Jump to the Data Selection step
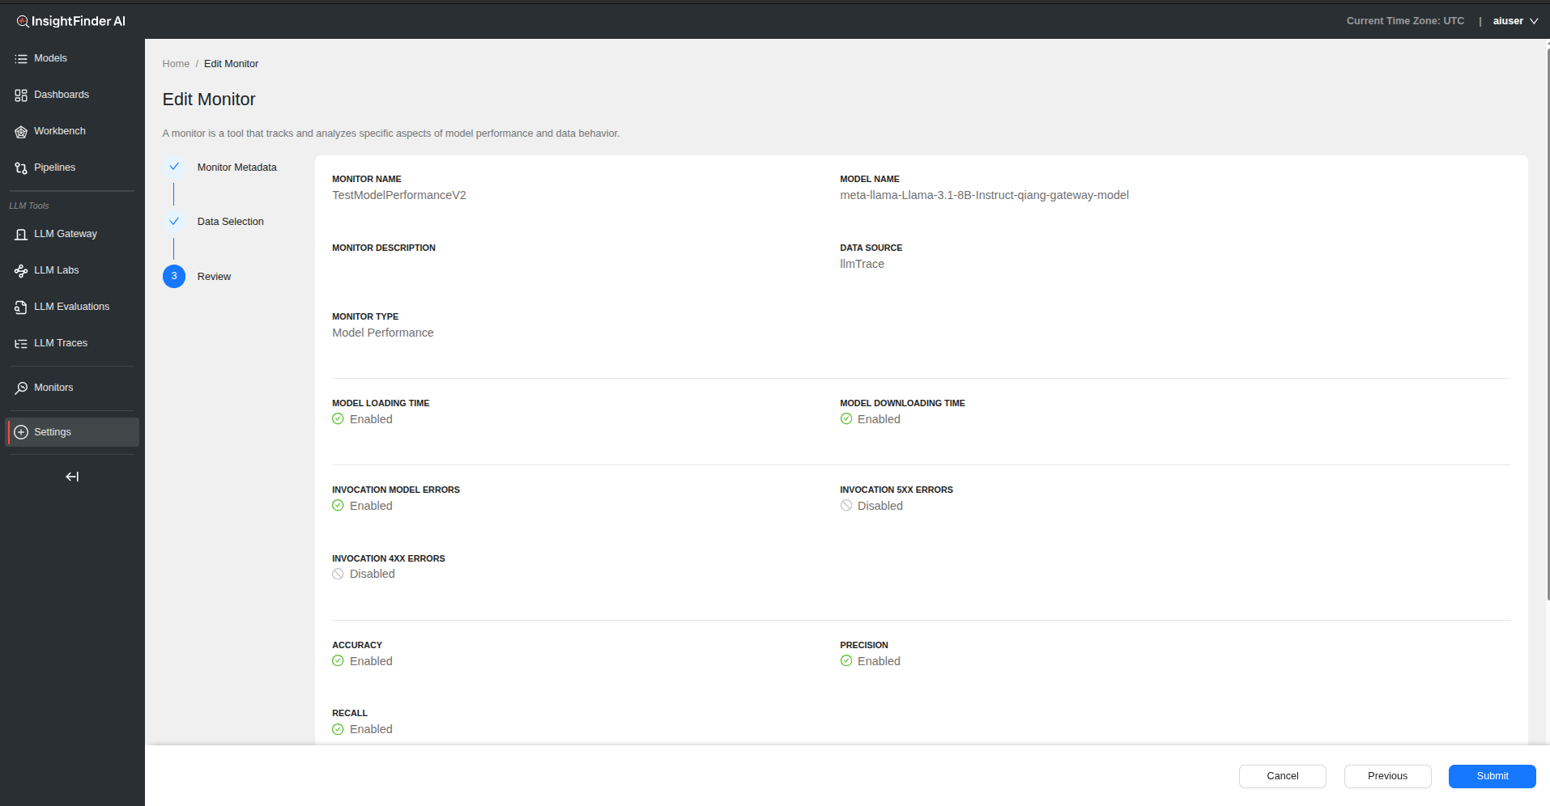 click(x=230, y=222)
